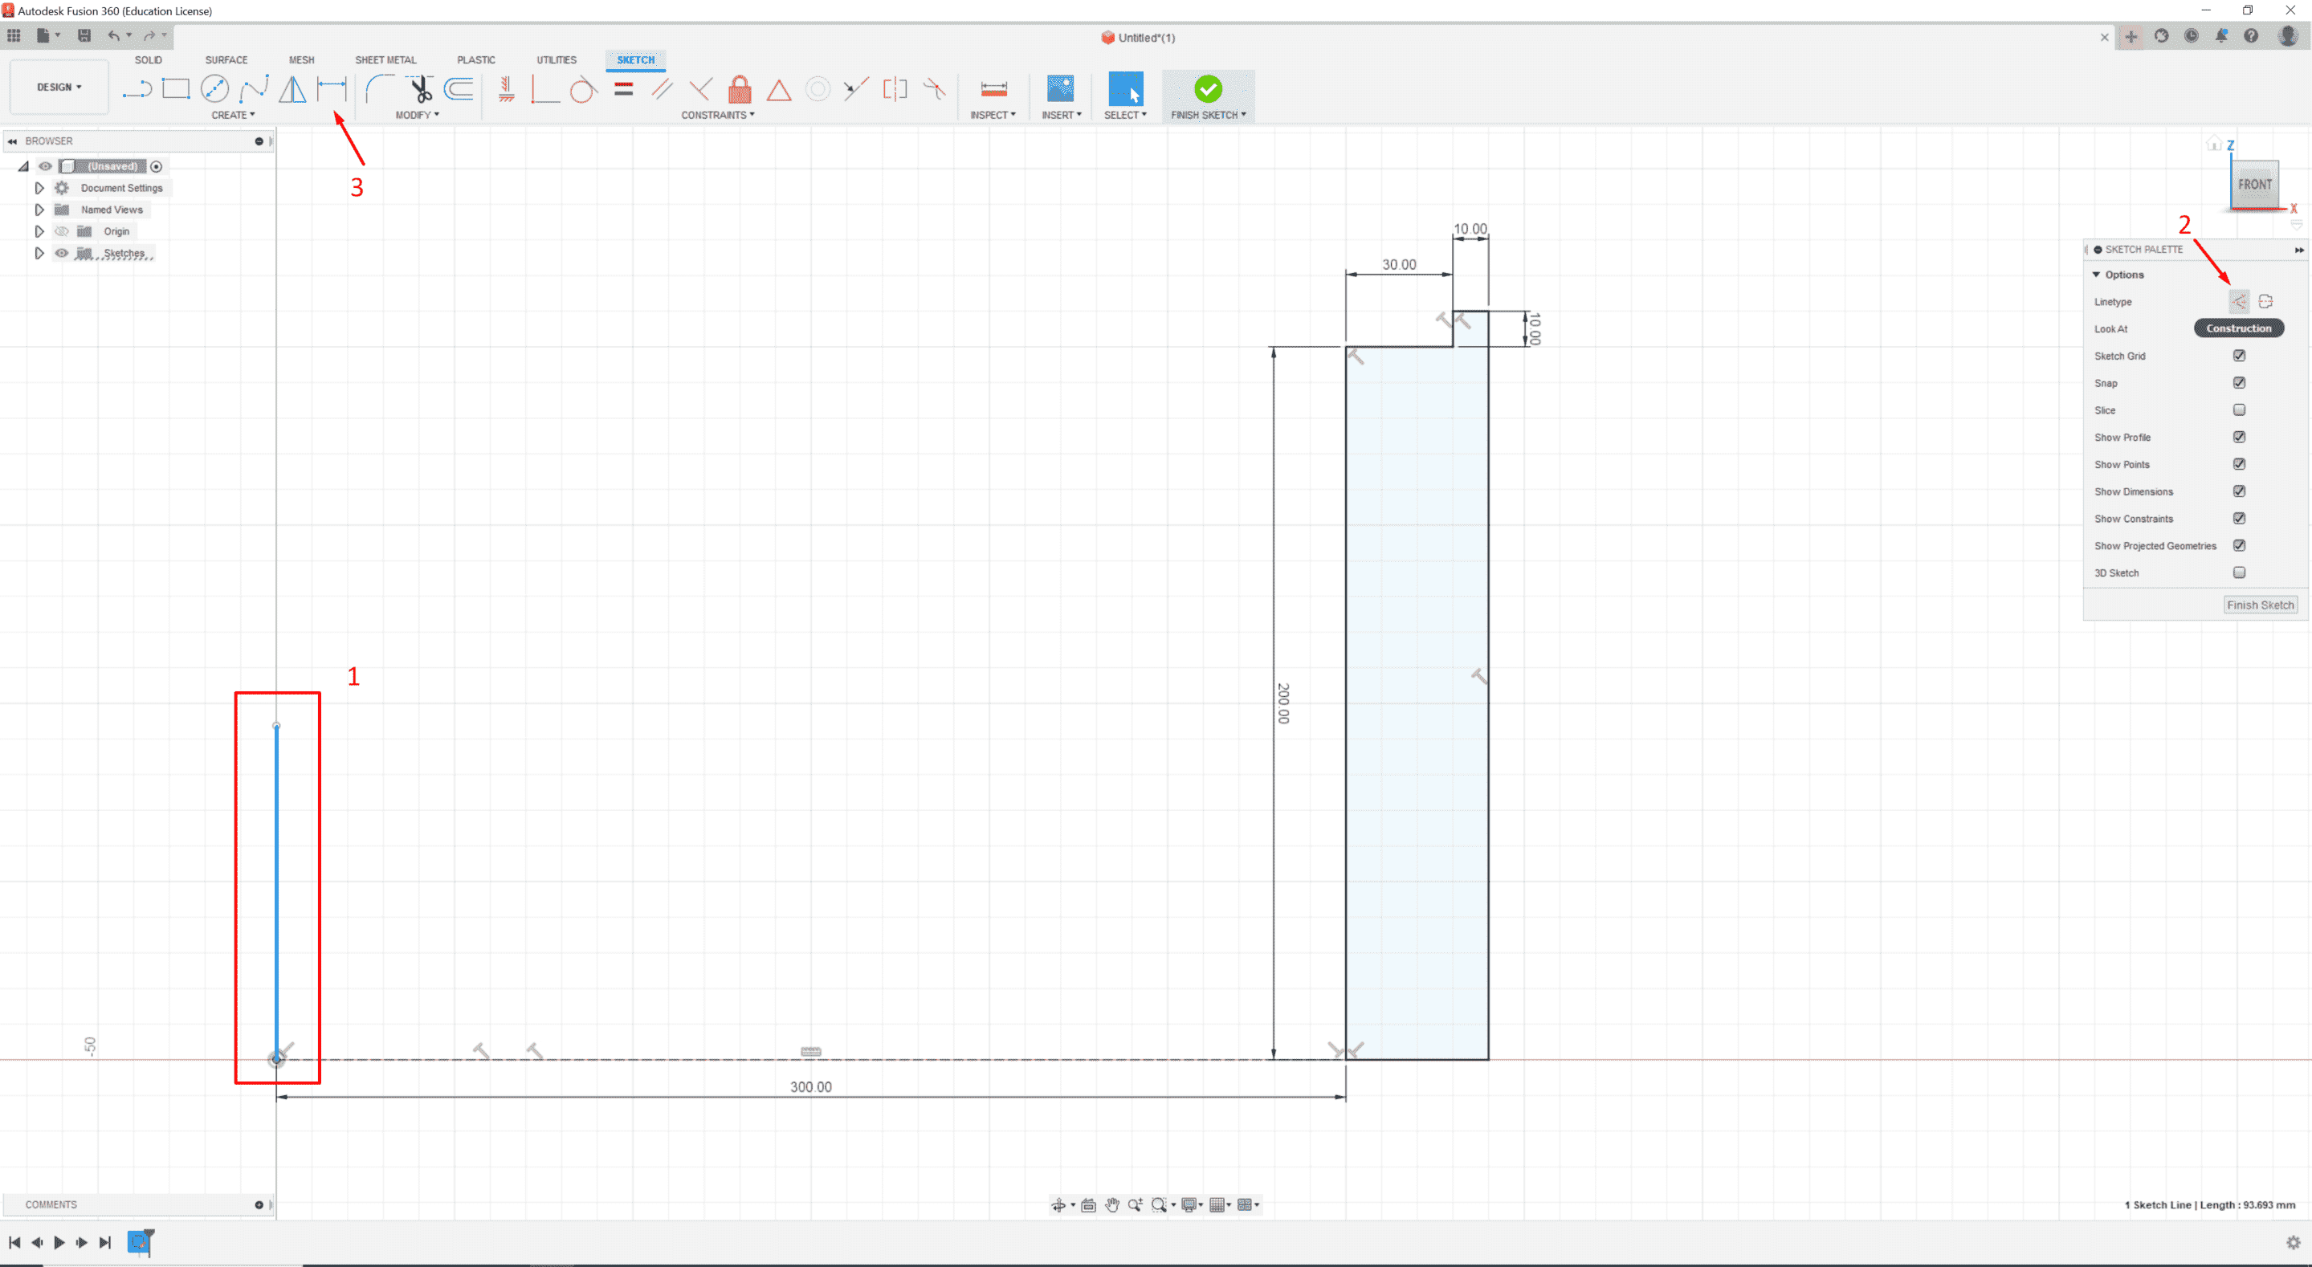Screen dimensions: 2312x1267
Task: Apply Concentric constraint
Action: tap(818, 89)
